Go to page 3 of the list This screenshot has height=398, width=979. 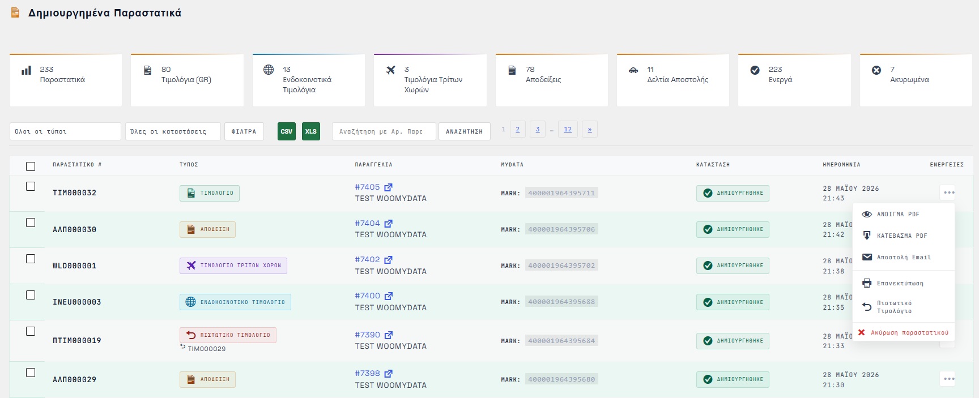[x=538, y=129]
